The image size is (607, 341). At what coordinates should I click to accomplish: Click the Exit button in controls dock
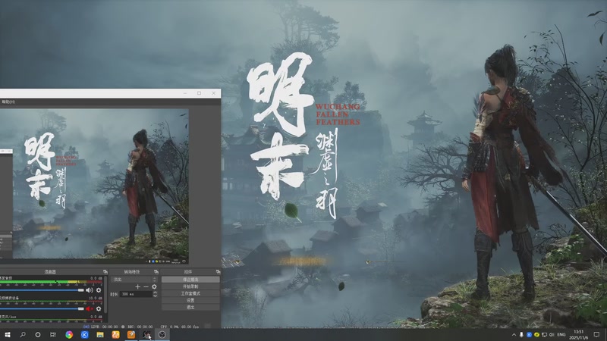point(190,308)
